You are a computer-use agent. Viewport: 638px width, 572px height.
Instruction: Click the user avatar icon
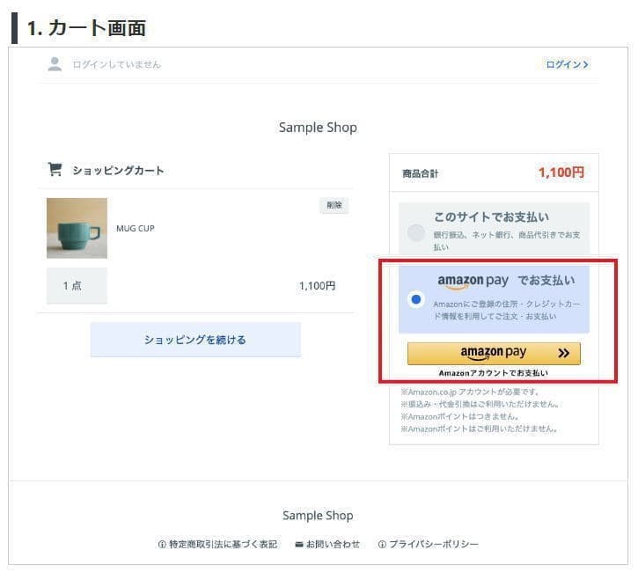tap(55, 64)
